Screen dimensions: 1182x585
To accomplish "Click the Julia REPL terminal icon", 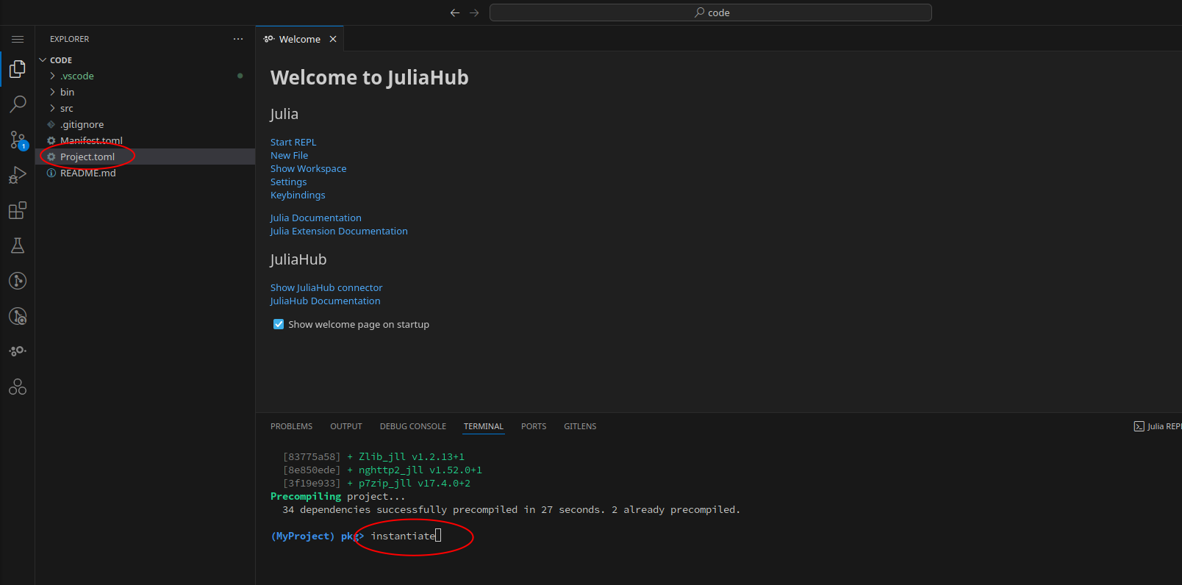I will (x=1139, y=426).
